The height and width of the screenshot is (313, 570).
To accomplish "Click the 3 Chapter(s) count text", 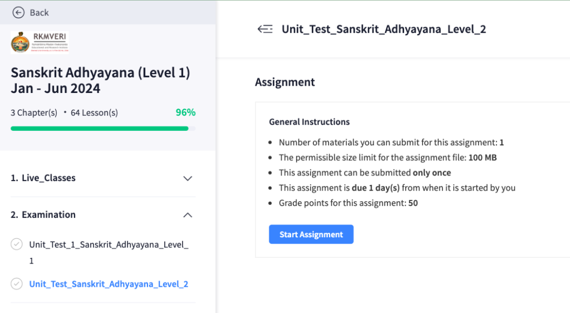I will pyautogui.click(x=34, y=113).
